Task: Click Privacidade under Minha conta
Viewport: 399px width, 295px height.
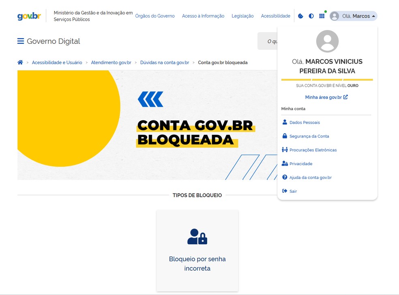Action: coord(301,164)
